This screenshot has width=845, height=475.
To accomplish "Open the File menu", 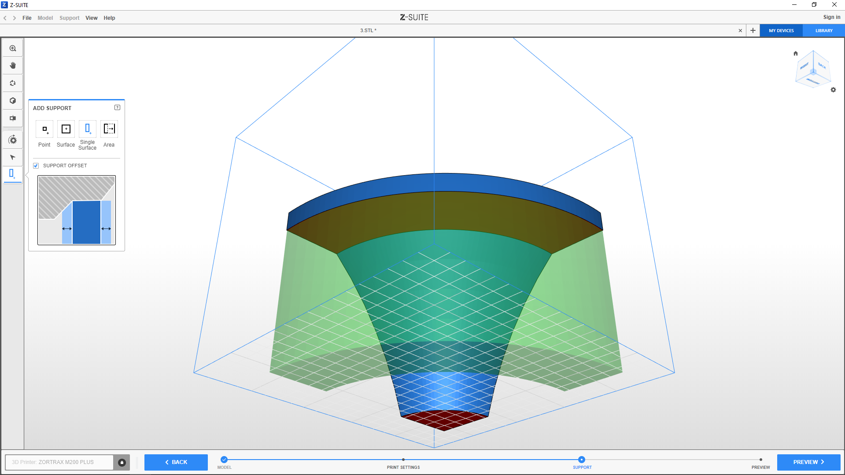I will click(27, 18).
